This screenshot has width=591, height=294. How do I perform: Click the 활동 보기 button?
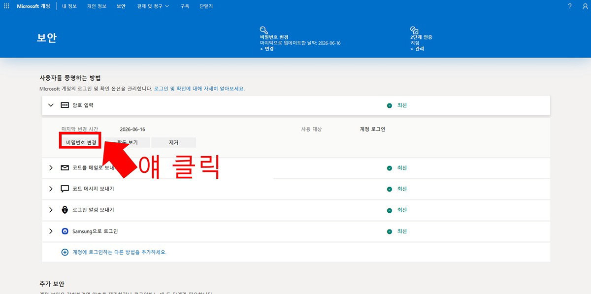click(x=127, y=143)
